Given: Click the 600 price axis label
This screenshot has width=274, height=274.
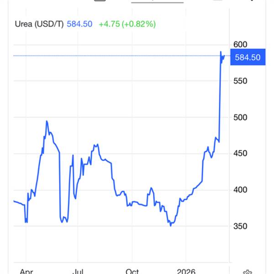Looking at the screenshot, I should pyautogui.click(x=240, y=44).
